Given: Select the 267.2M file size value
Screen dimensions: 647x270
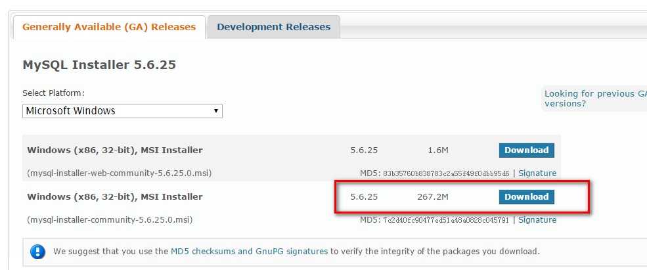Looking at the screenshot, I should pyautogui.click(x=433, y=197).
